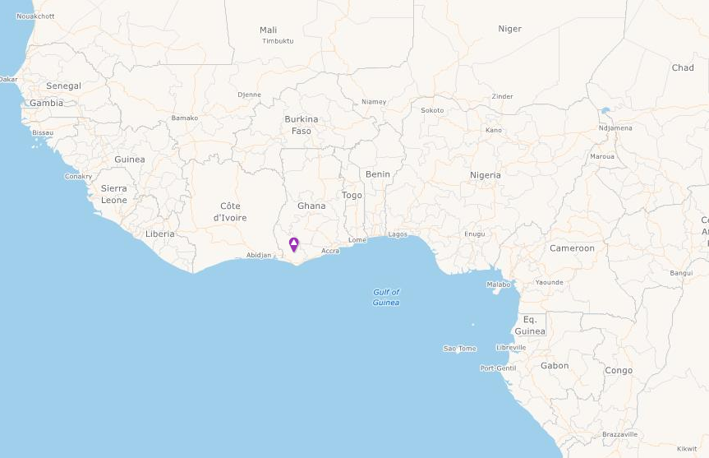Select the Timbuktu city label

tap(278, 41)
